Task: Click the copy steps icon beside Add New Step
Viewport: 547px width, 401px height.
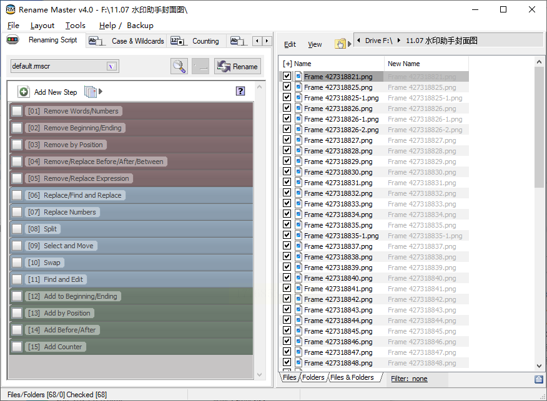Action: 91,92
